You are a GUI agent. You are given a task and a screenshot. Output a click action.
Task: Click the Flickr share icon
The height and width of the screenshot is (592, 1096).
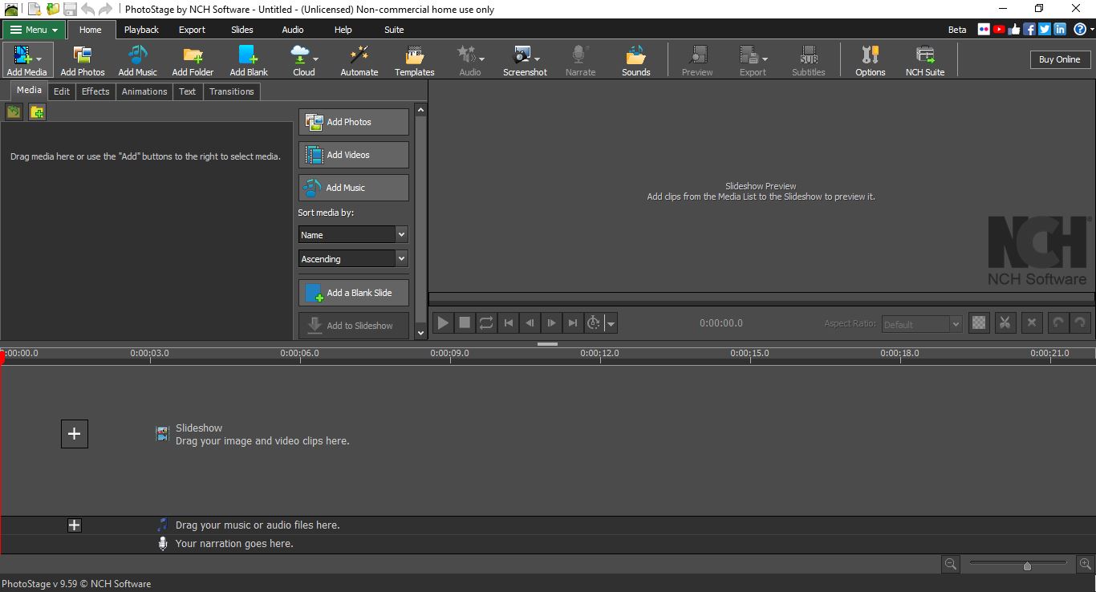point(984,30)
